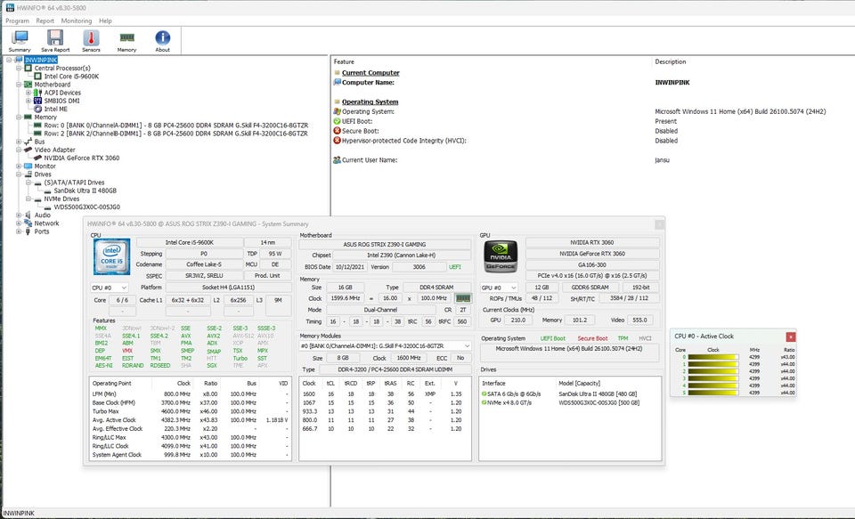Close the CPU #0 Active Clock window
Image resolution: width=855 pixels, height=519 pixels.
point(790,337)
